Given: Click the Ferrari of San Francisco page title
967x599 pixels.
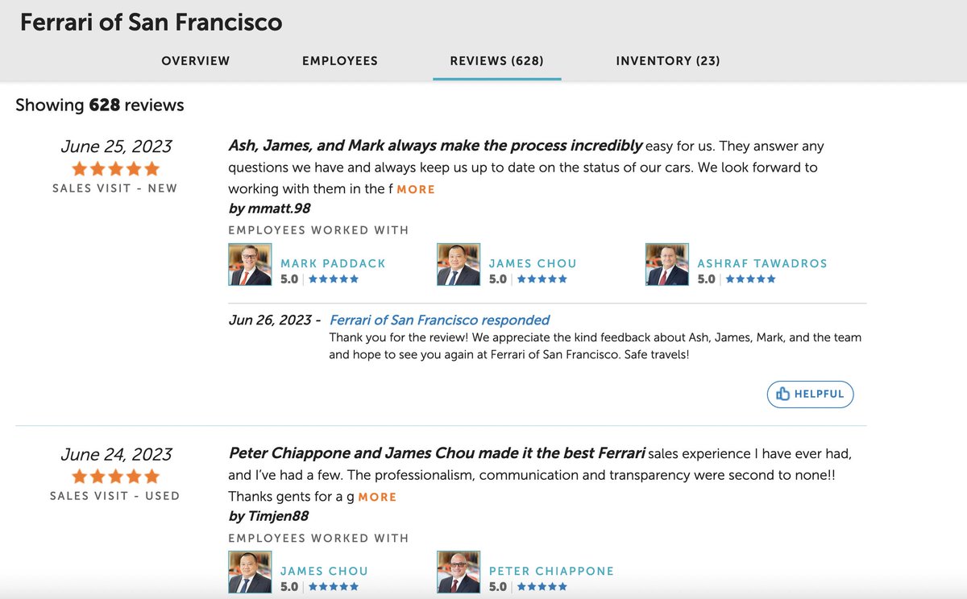Looking at the screenshot, I should (x=151, y=22).
